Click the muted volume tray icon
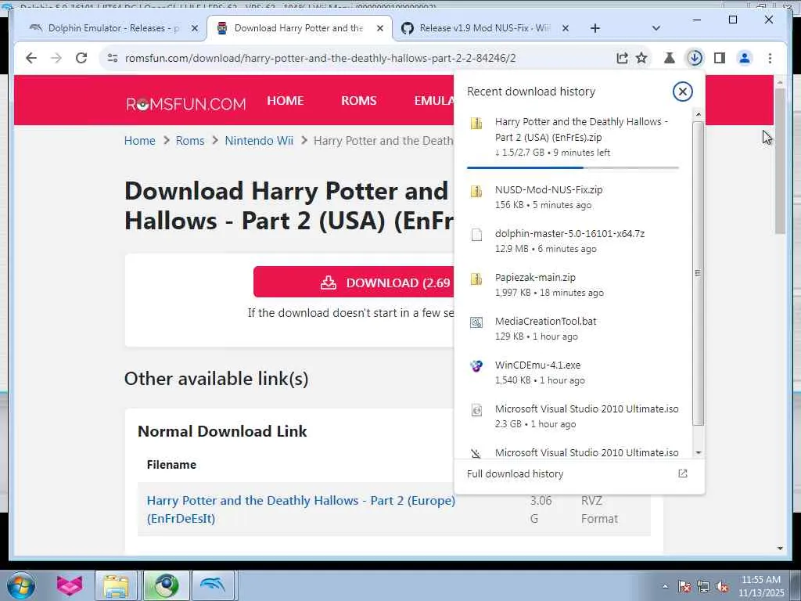The width and height of the screenshot is (801, 601). pos(722,587)
